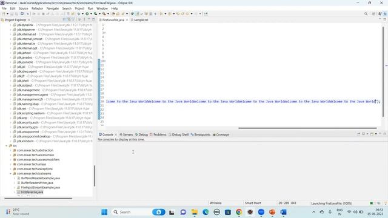Switch to the Debug Shell tab

178,134
